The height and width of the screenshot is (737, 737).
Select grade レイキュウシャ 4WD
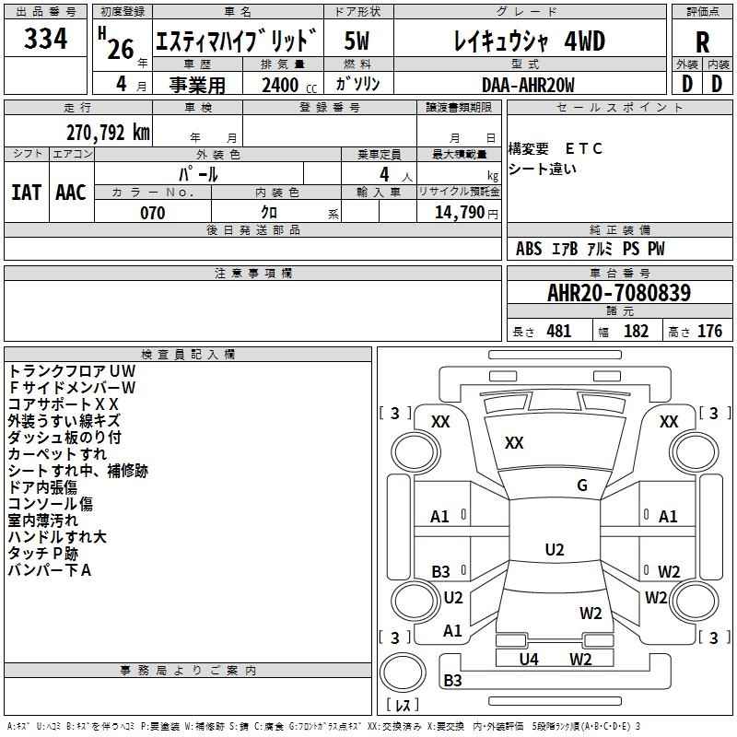coord(530,41)
